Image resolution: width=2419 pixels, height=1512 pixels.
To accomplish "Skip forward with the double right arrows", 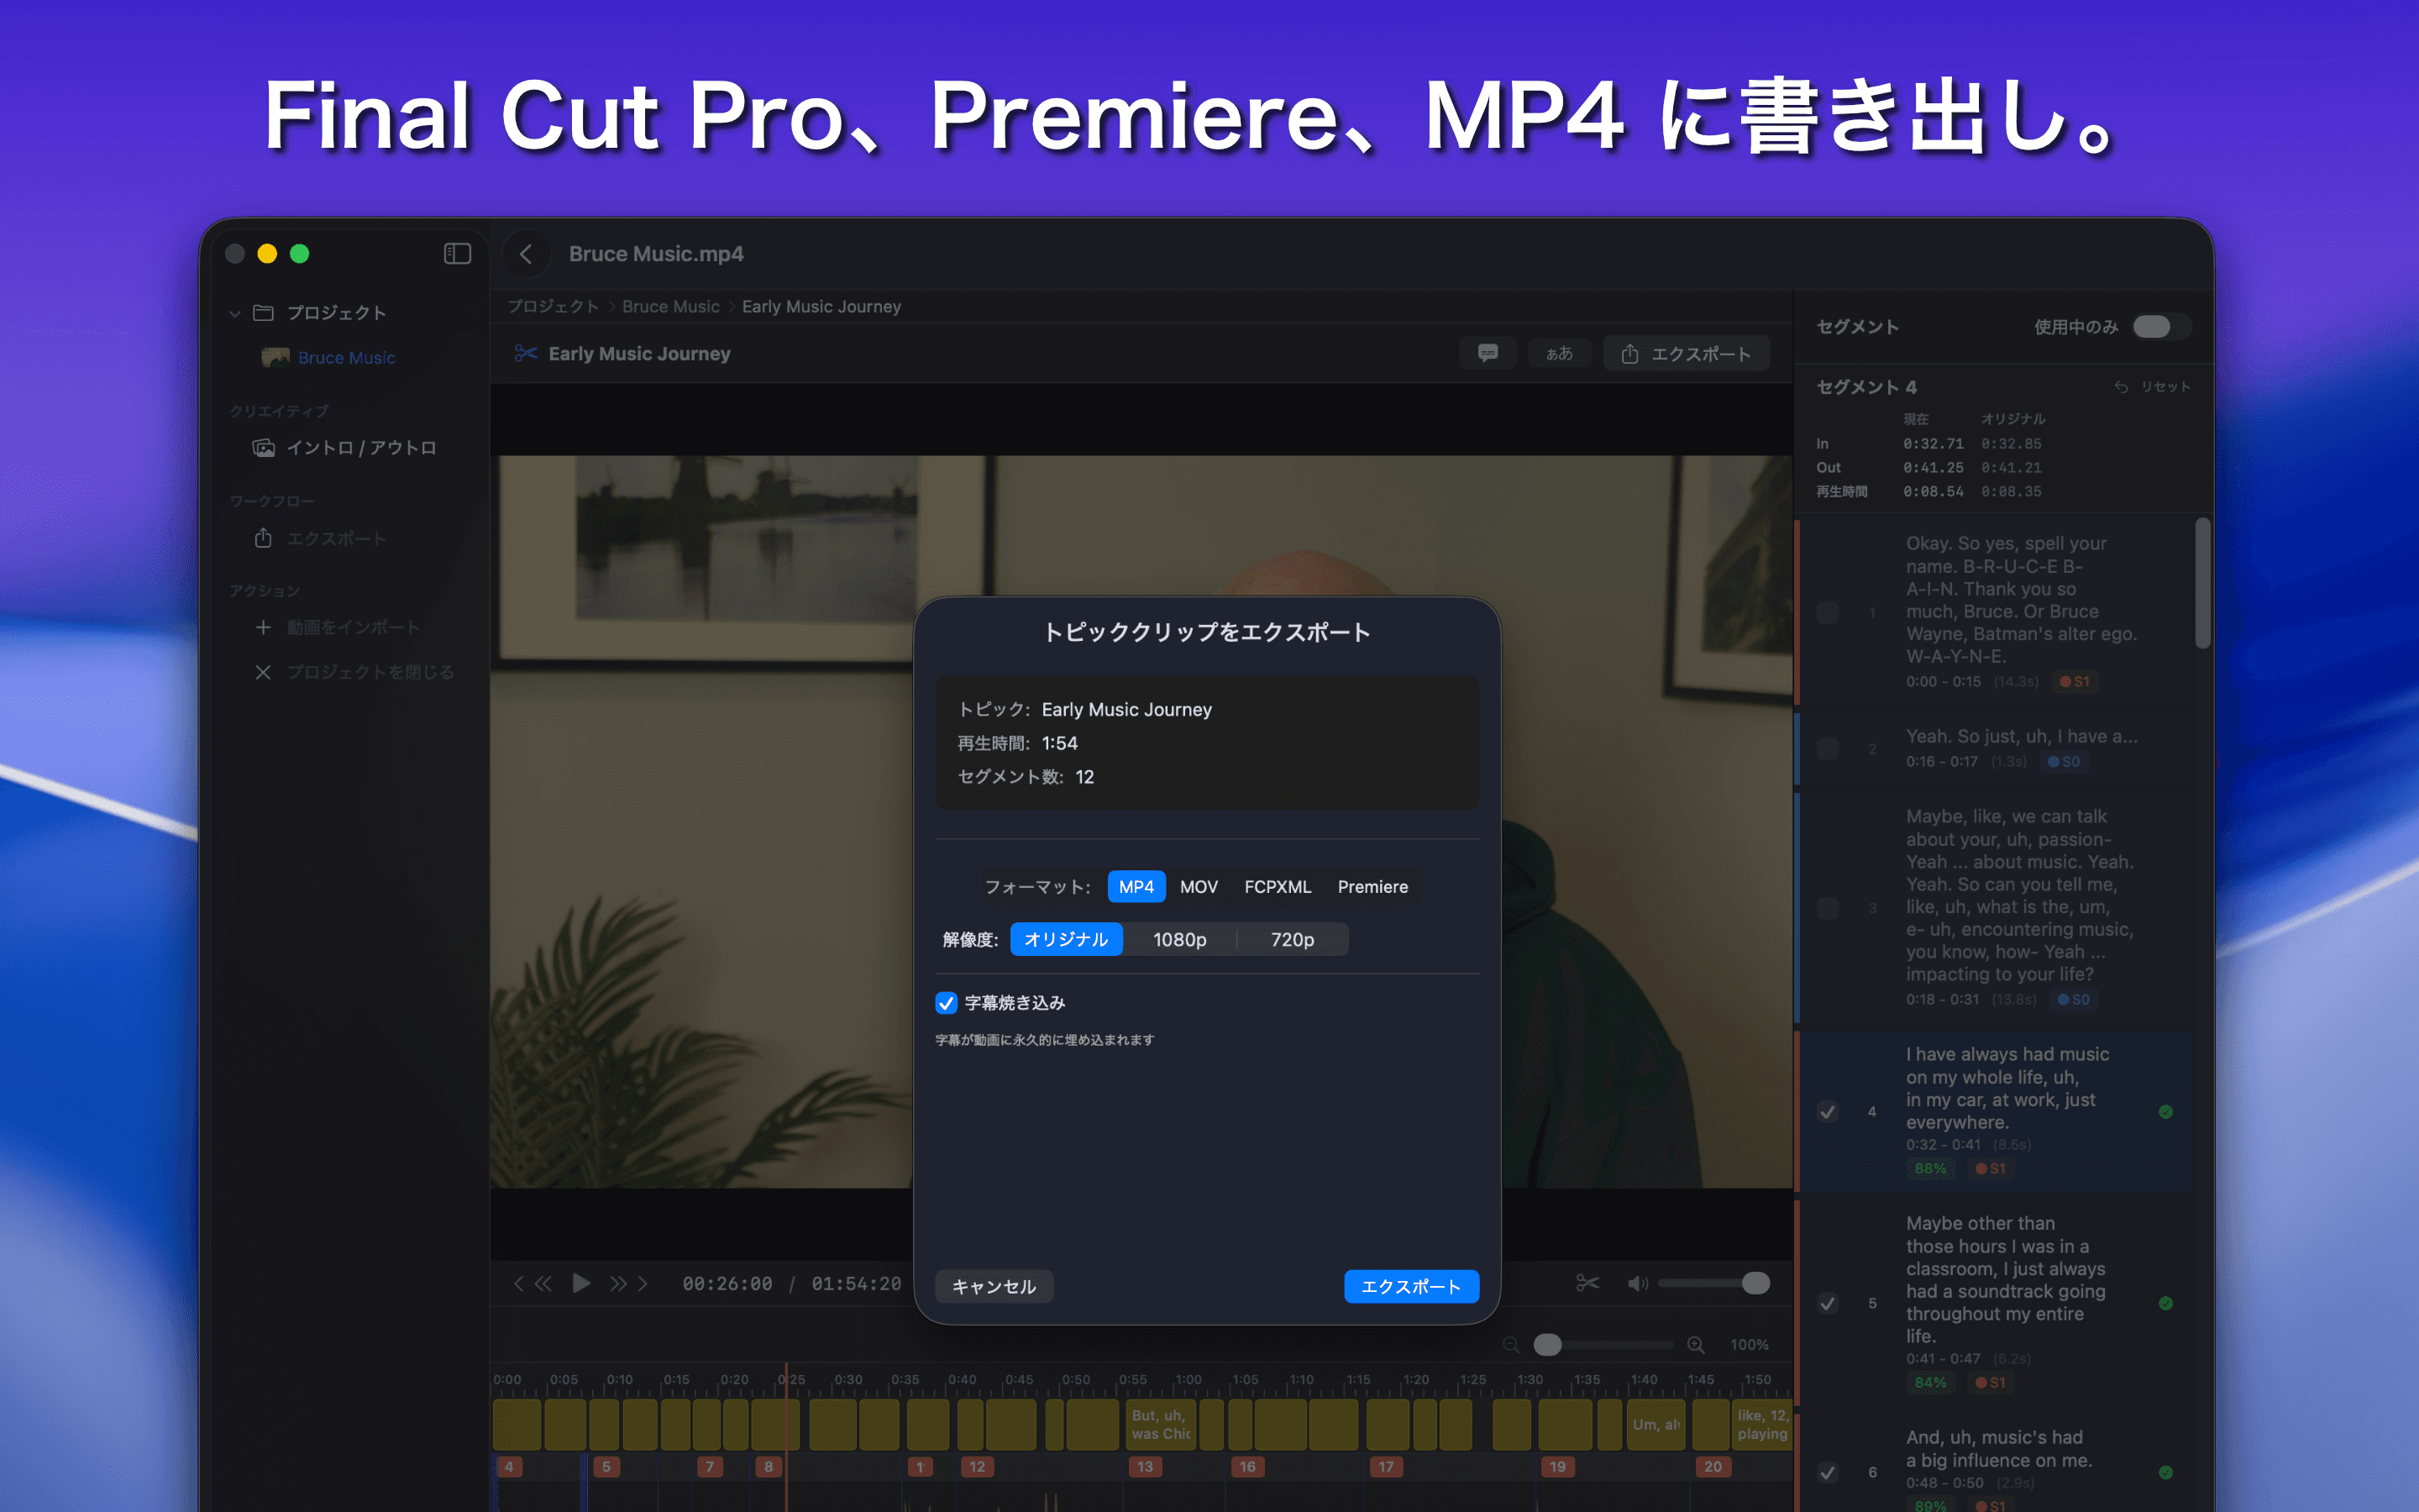I will [619, 1283].
